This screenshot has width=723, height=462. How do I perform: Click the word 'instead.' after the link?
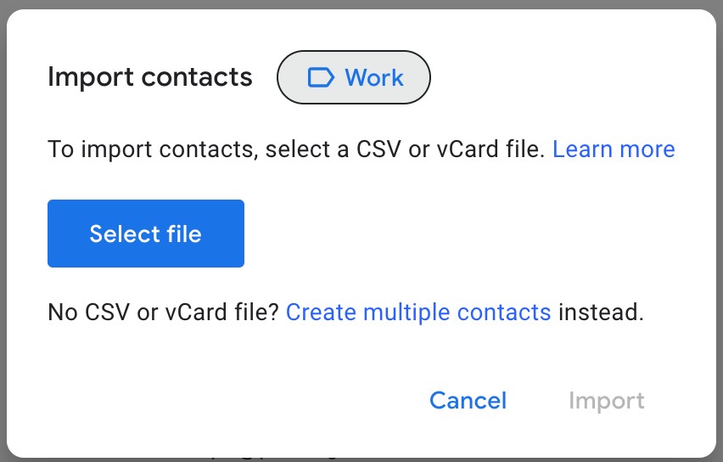point(602,313)
